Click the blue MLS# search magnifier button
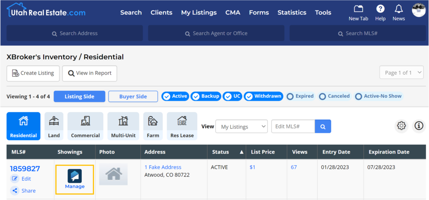429x200 pixels. [x=323, y=126]
